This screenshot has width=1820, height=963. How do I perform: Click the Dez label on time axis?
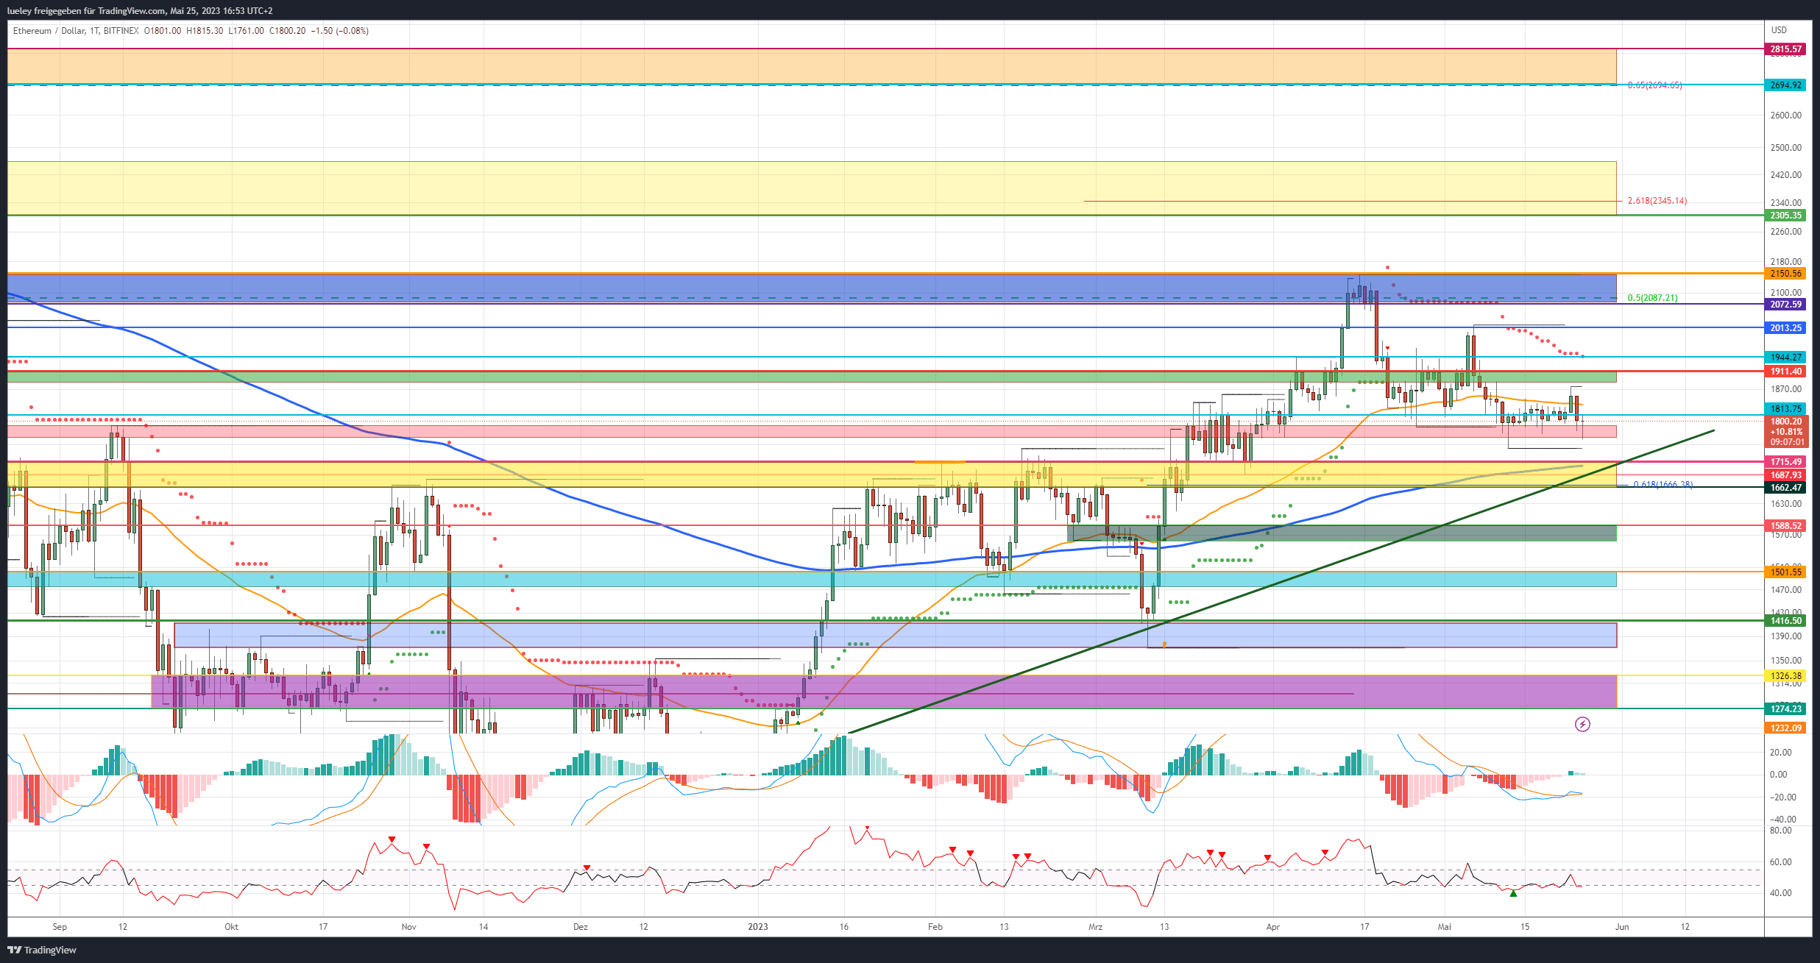tap(581, 927)
